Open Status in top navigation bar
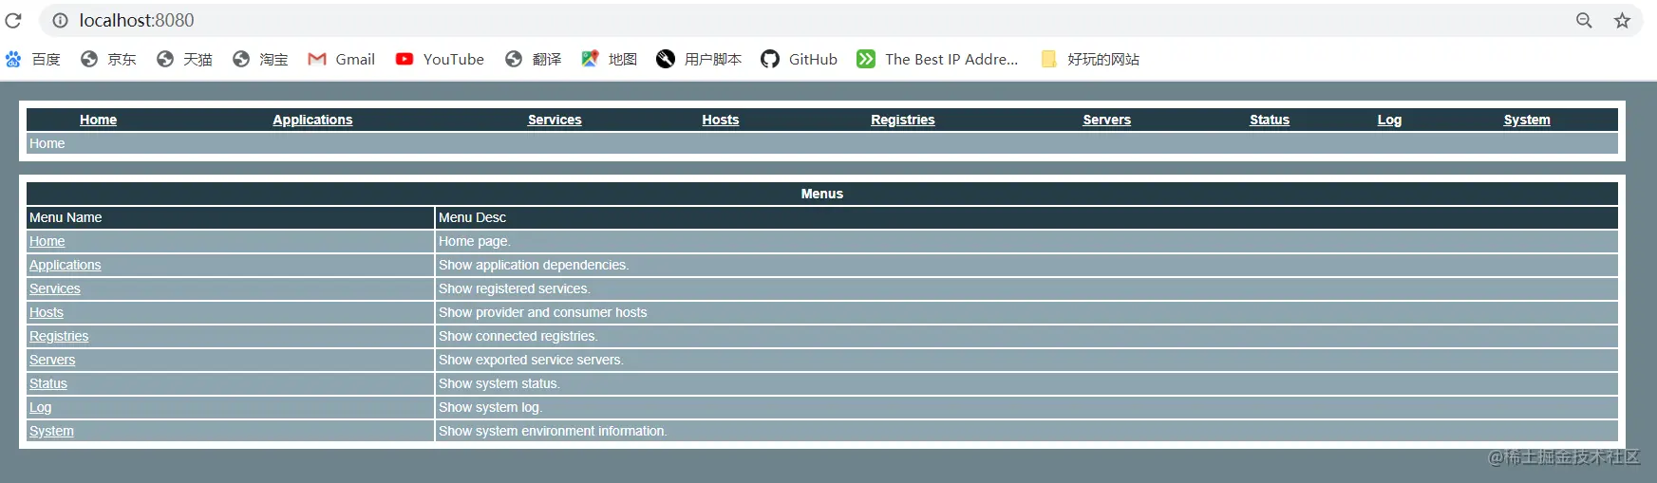This screenshot has width=1657, height=483. click(1270, 120)
